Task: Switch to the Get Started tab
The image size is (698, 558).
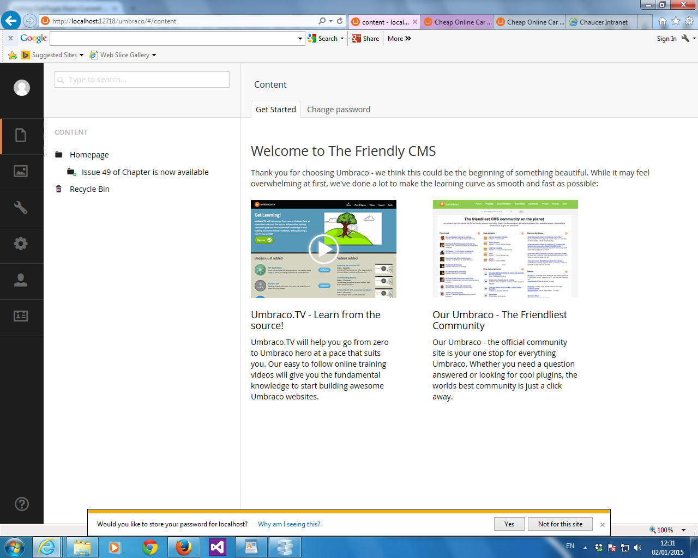Action: (276, 110)
